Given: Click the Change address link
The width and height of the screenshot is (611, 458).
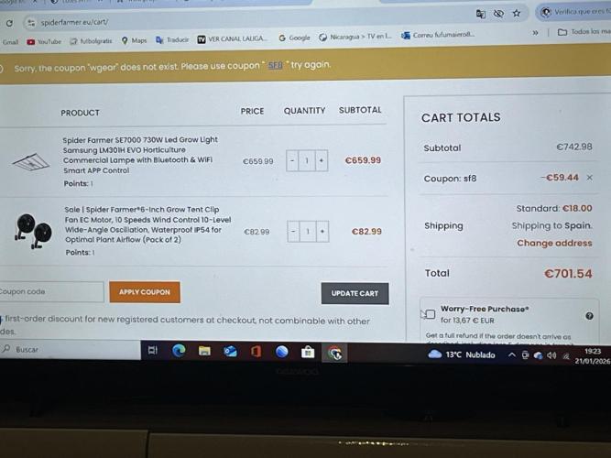Looking at the screenshot, I should [x=554, y=243].
